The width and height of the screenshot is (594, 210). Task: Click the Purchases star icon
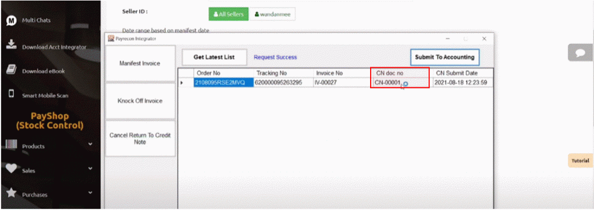(12, 193)
